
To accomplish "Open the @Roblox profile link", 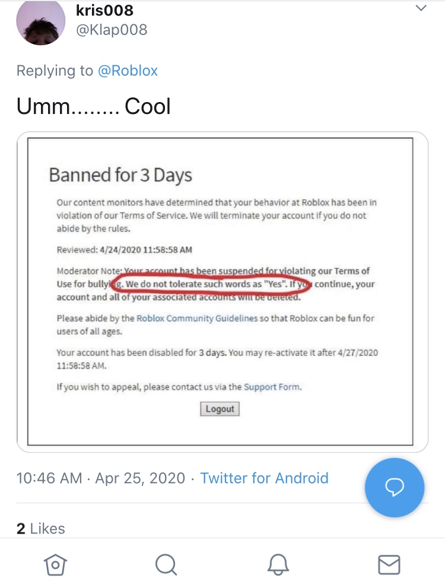I will tap(128, 71).
